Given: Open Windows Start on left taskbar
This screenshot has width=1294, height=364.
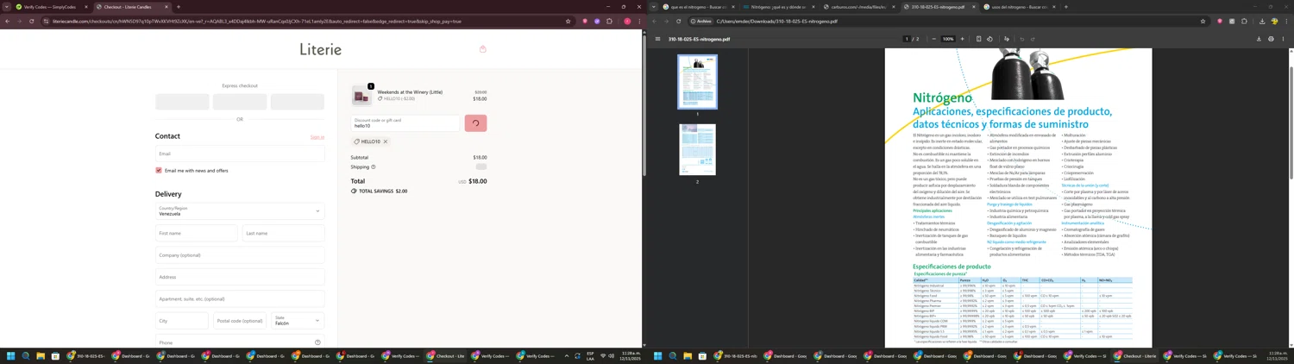Looking at the screenshot, I should coord(11,355).
